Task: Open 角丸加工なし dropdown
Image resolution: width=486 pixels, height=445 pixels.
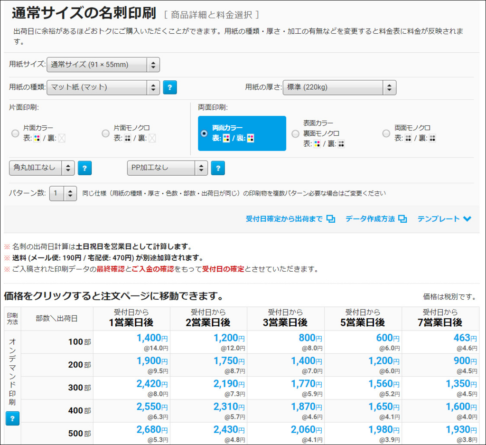Action: [x=42, y=168]
